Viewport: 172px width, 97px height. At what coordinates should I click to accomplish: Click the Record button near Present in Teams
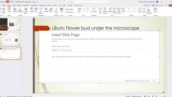click(x=147, y=5)
